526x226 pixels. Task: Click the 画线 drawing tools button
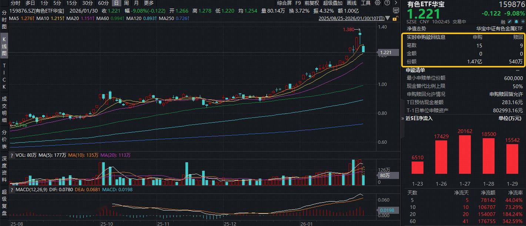(352, 3)
